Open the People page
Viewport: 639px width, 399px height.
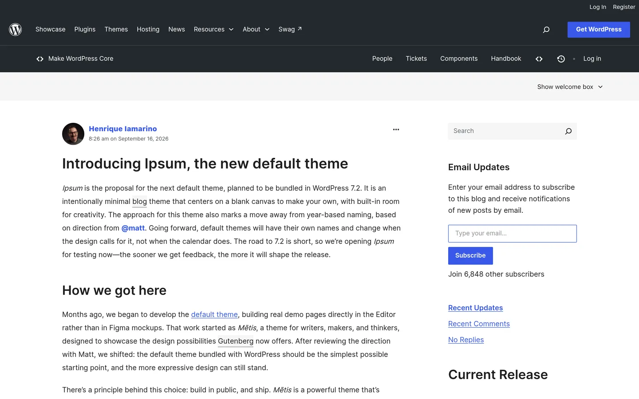coord(382,59)
